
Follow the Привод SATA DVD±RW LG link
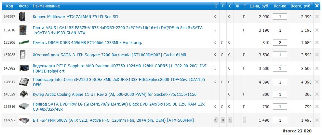119,107
